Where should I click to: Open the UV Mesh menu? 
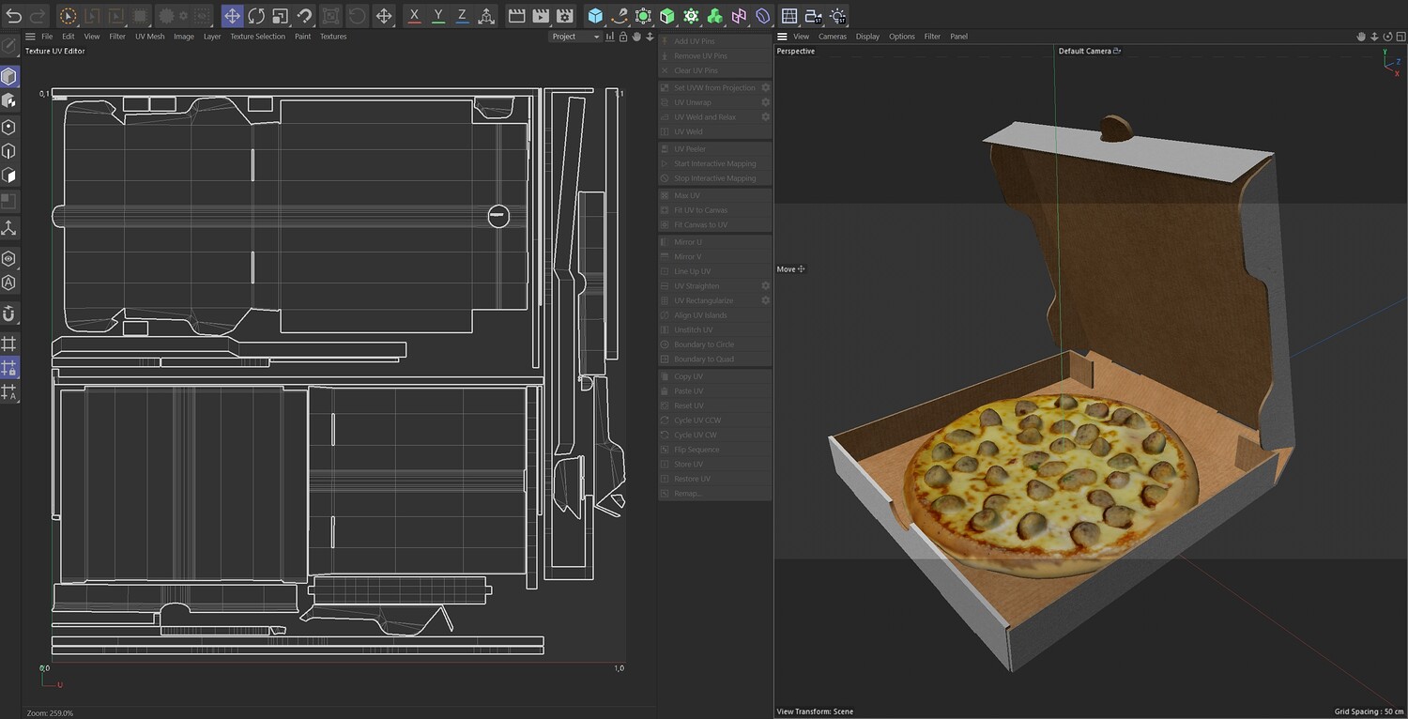click(149, 37)
